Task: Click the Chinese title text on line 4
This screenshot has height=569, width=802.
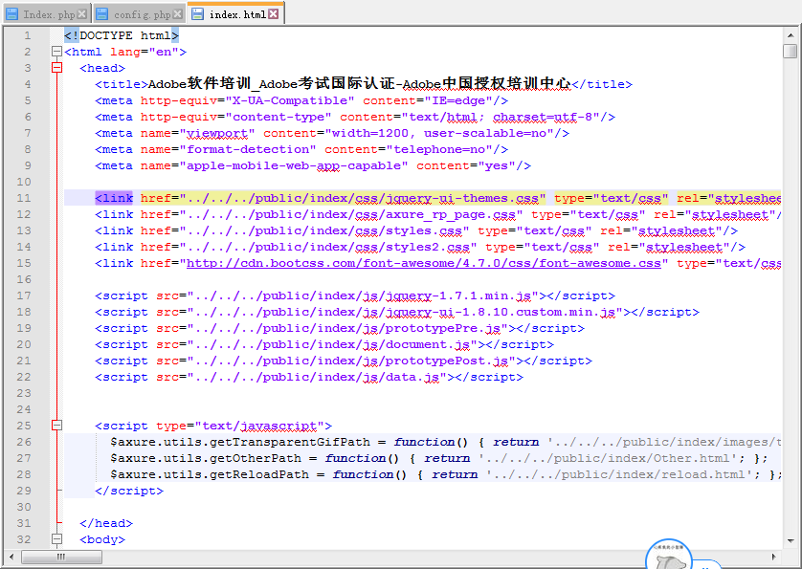Action: (x=359, y=84)
